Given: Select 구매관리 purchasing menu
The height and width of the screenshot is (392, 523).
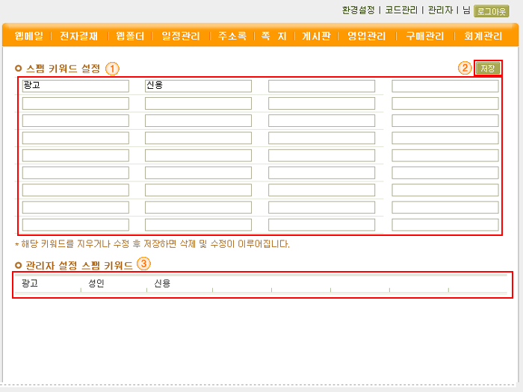Looking at the screenshot, I should coord(424,36).
